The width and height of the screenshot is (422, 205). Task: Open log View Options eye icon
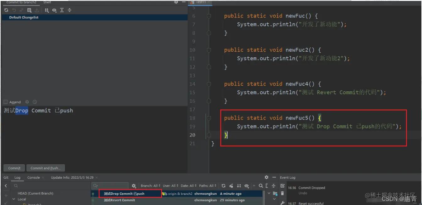(x=247, y=186)
